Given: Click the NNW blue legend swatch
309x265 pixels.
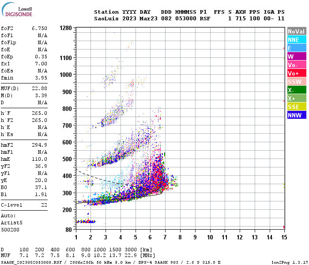Looking at the screenshot, I should (x=297, y=115).
